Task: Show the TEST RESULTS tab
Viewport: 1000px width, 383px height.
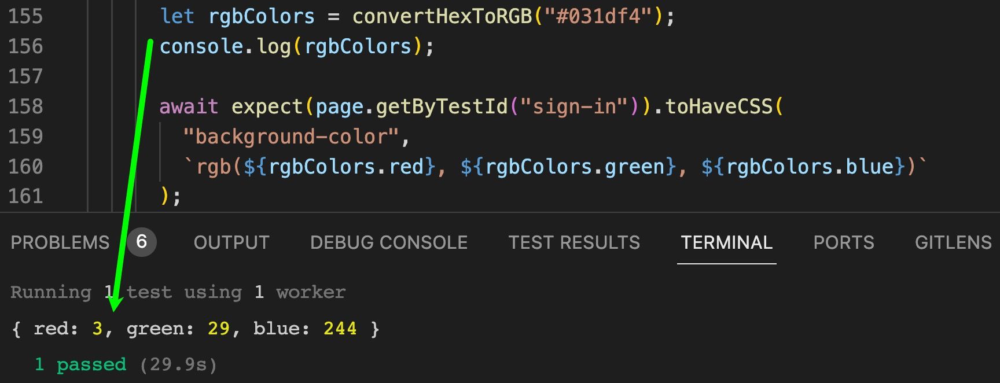Action: tap(574, 242)
